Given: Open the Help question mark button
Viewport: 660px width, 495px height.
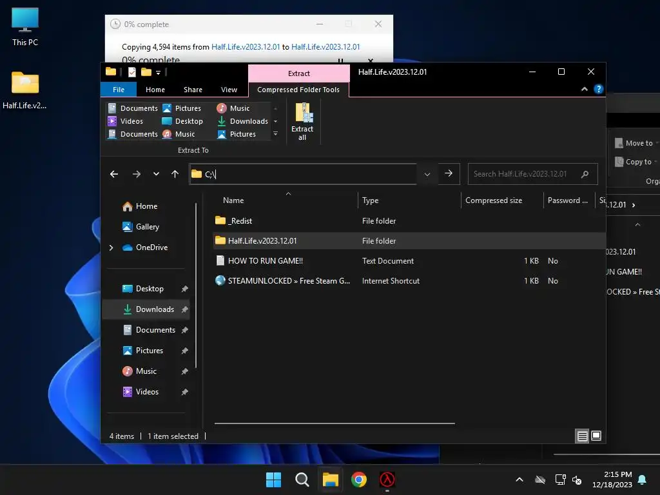Looking at the screenshot, I should (598, 89).
